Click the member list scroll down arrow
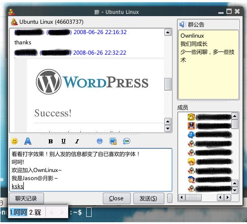This screenshot has width=247, height=224. coord(235,190)
